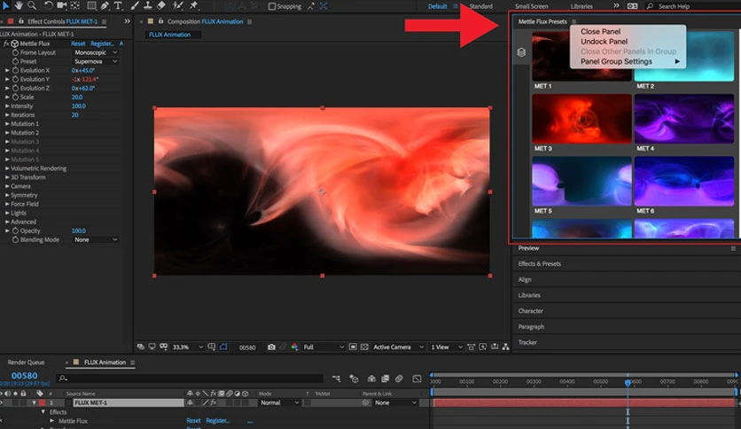Select the Puppet Pin tool

pyautogui.click(x=194, y=5)
